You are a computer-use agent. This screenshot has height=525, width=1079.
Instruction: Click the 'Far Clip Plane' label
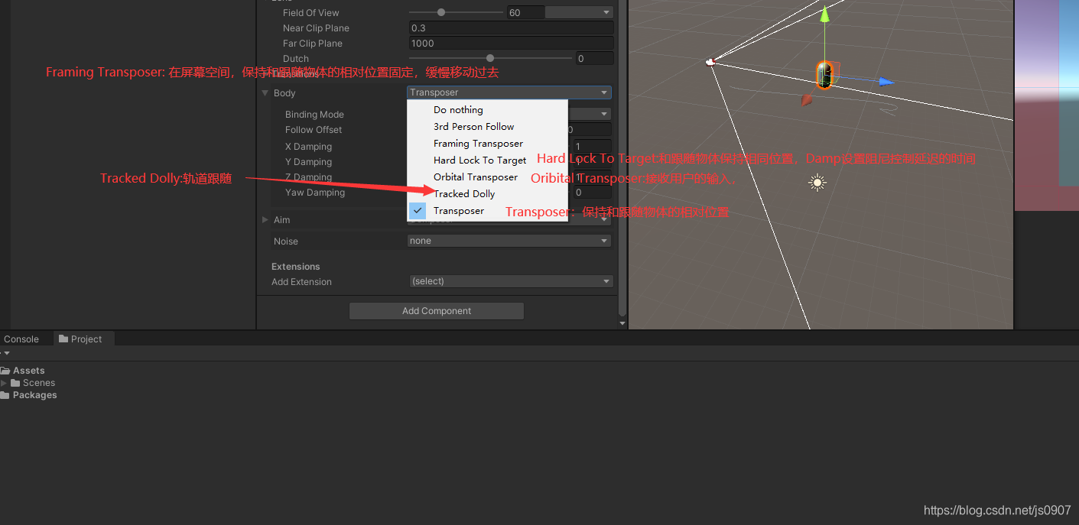pyautogui.click(x=313, y=44)
